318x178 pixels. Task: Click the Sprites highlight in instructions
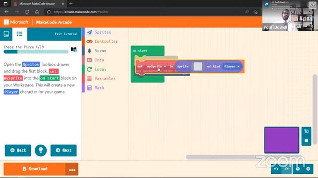pos(31,64)
